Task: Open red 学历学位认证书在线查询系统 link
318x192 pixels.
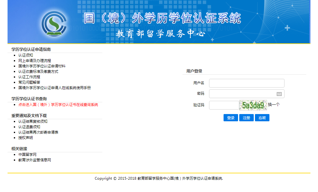Action: (58, 105)
